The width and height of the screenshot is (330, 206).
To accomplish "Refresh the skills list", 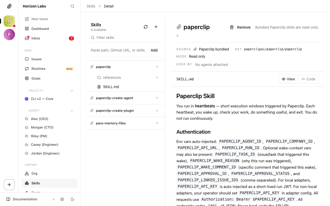I will tap(146, 27).
